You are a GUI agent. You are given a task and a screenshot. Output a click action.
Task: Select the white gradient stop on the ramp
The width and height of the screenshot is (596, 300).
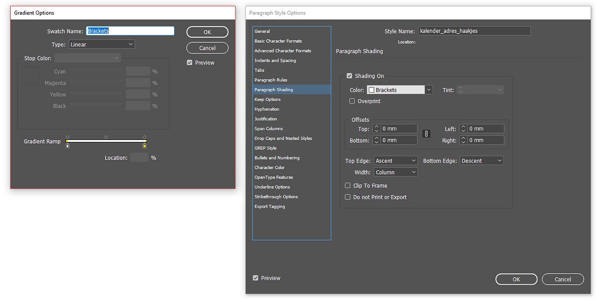[x=68, y=146]
